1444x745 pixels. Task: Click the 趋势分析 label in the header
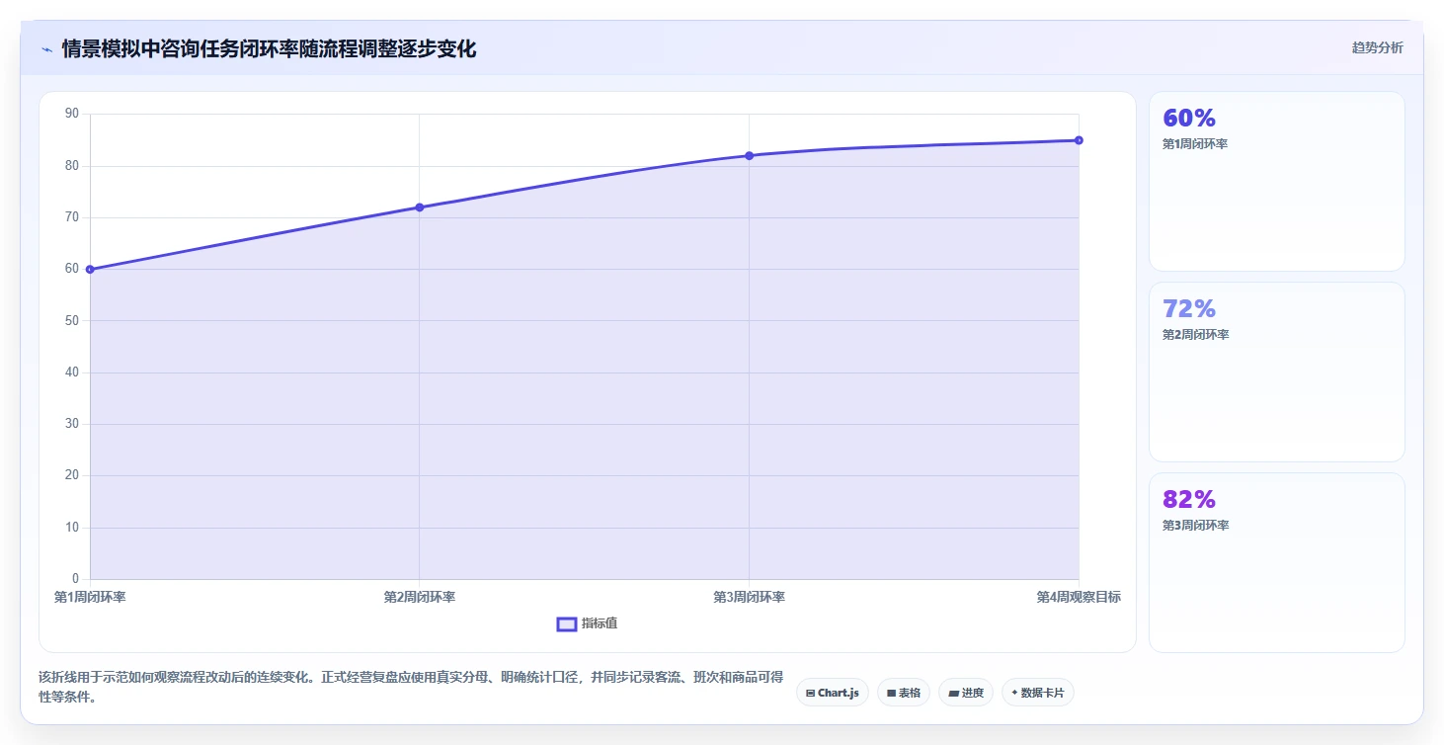1377,48
